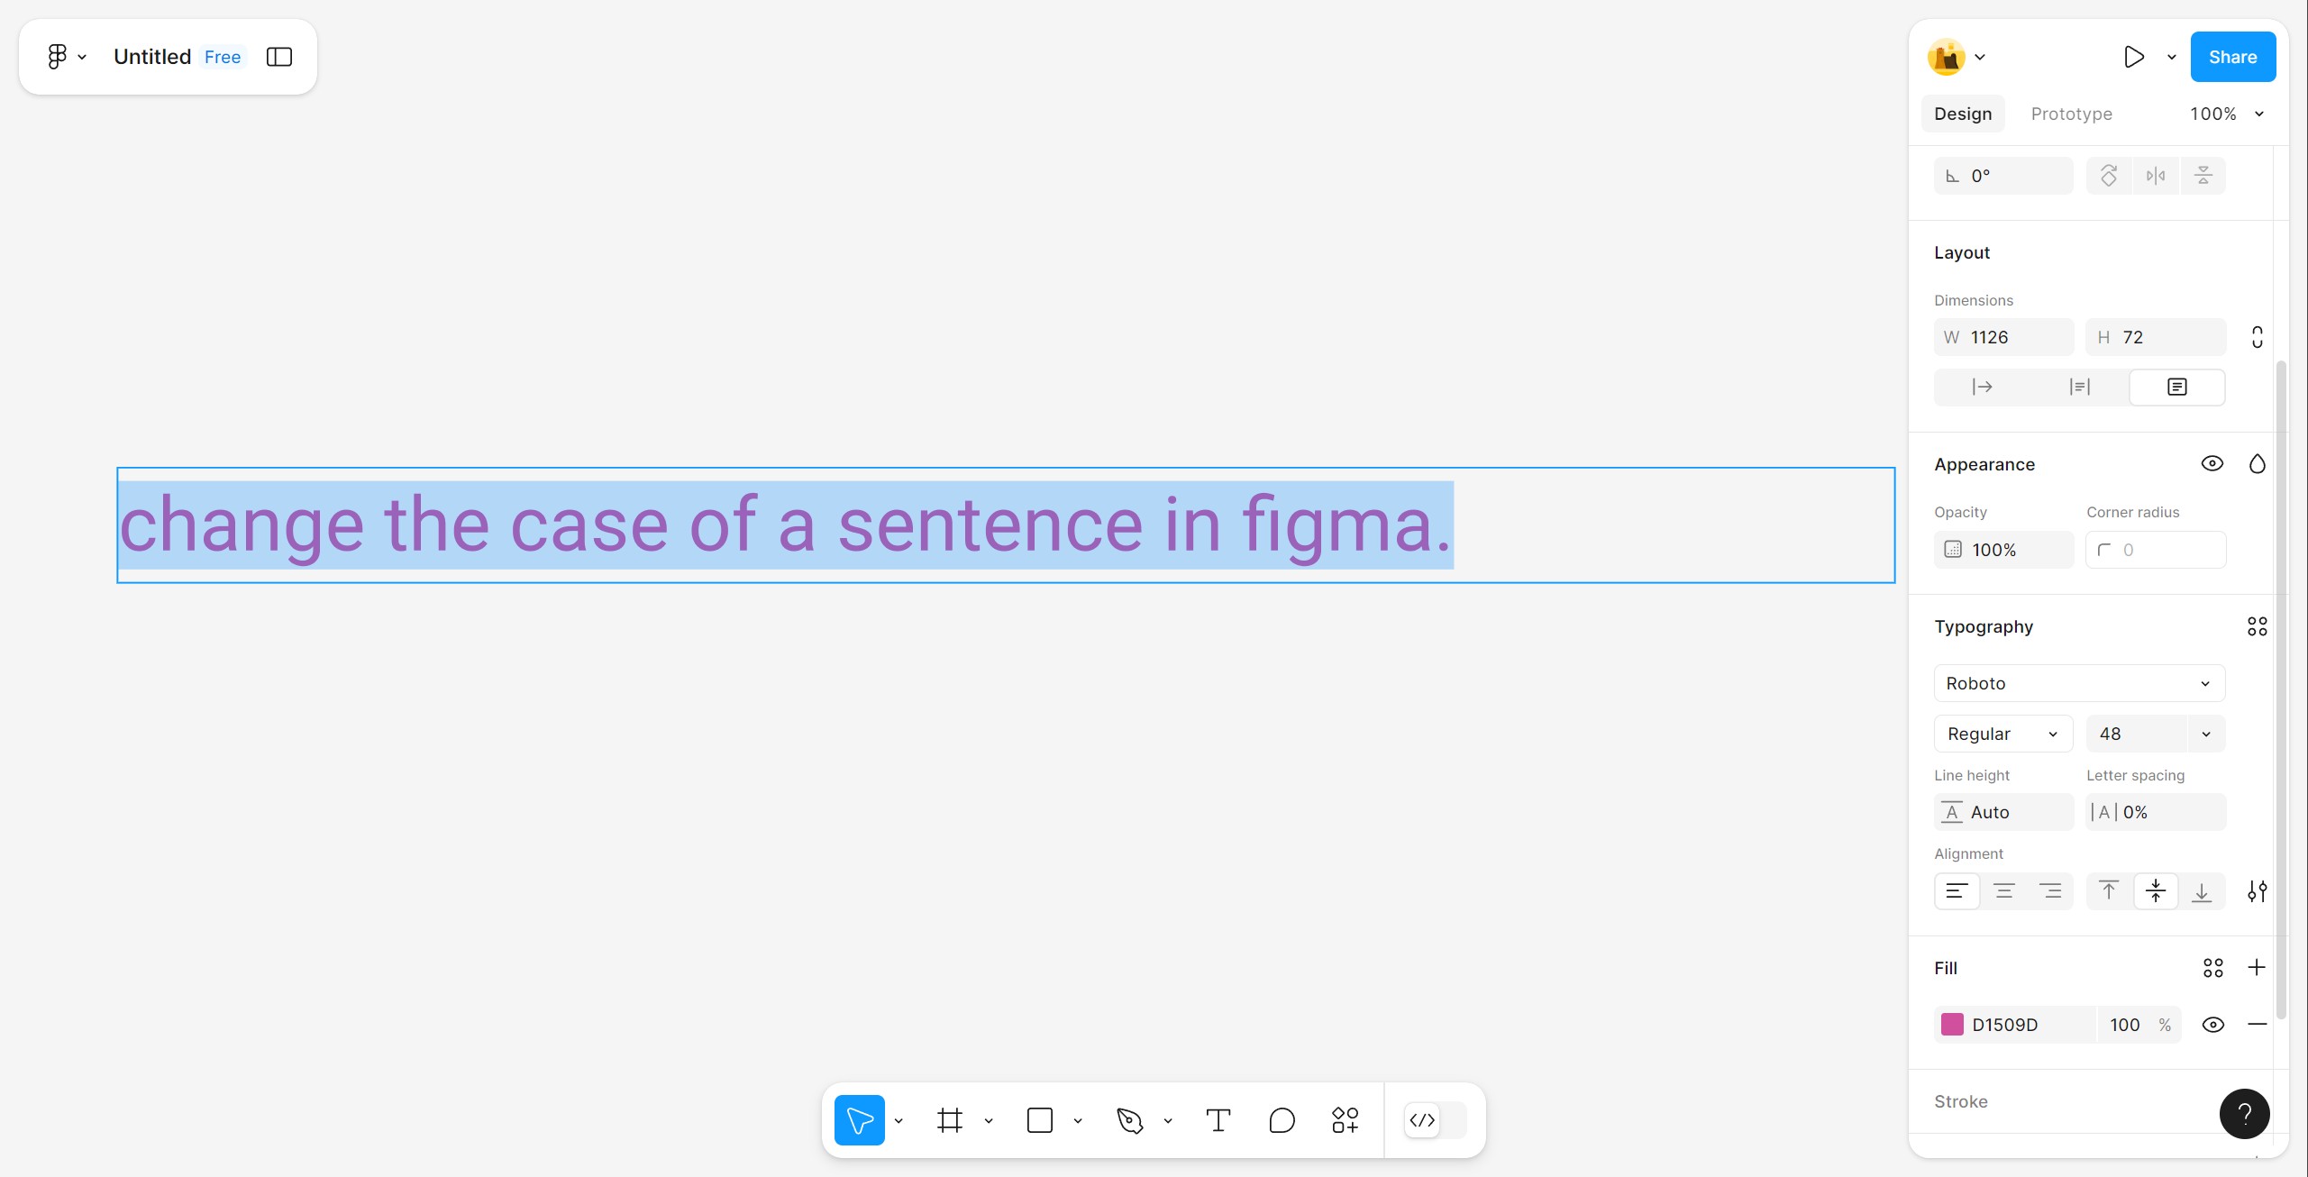Open the Actions components tool
Image resolution: width=2308 pixels, height=1177 pixels.
(x=1345, y=1120)
